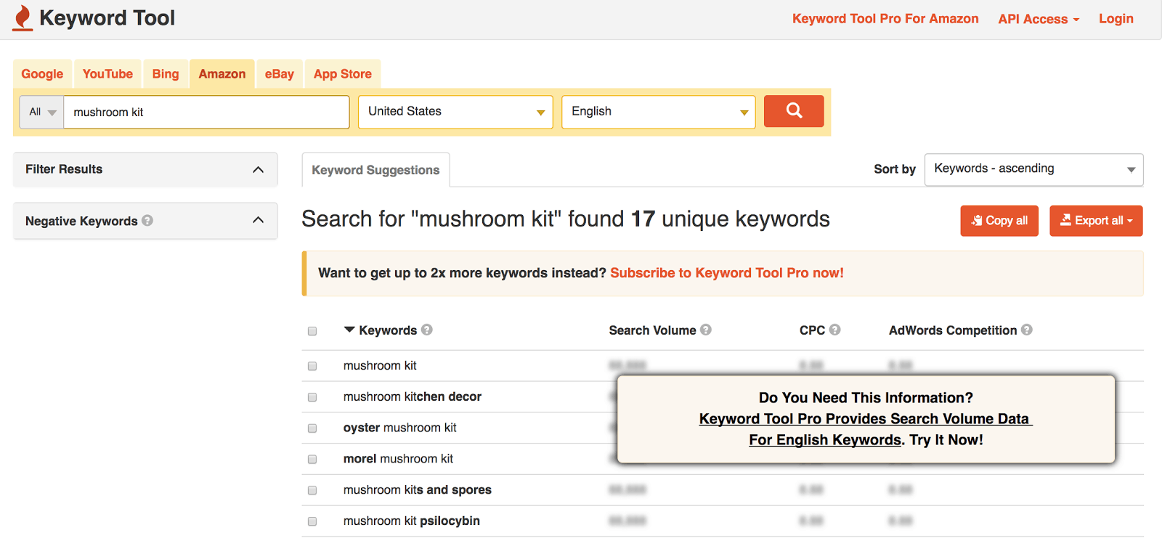This screenshot has height=538, width=1162.
Task: Toggle the select-all keywords checkbox
Action: 312,331
